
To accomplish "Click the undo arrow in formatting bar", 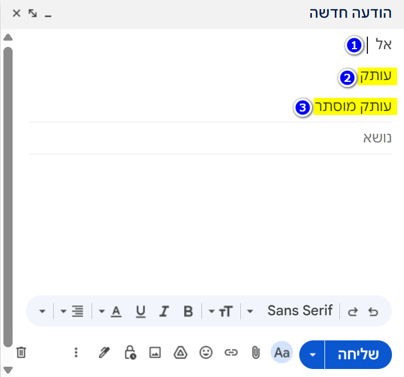I will coord(373,312).
